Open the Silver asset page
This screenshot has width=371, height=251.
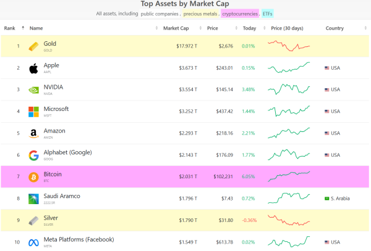51,218
